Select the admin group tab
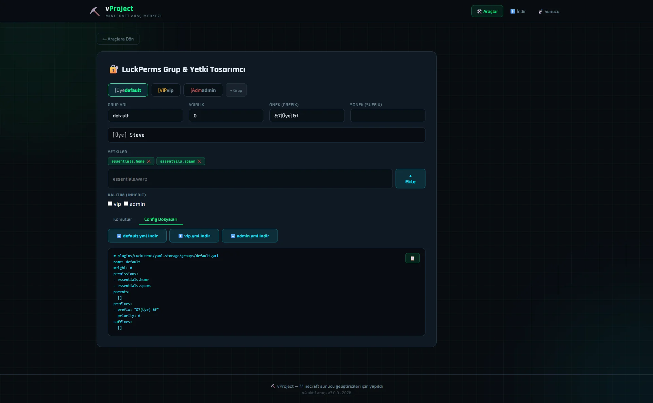Screen dimensions: 653x403 point(203,90)
